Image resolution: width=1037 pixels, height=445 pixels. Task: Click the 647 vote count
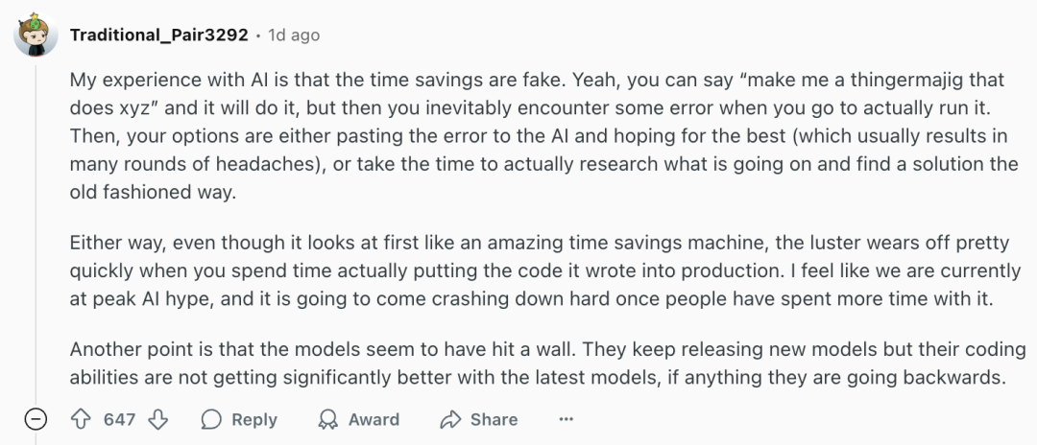[120, 420]
